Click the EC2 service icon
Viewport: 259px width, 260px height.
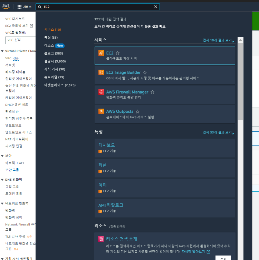coord(101,53)
